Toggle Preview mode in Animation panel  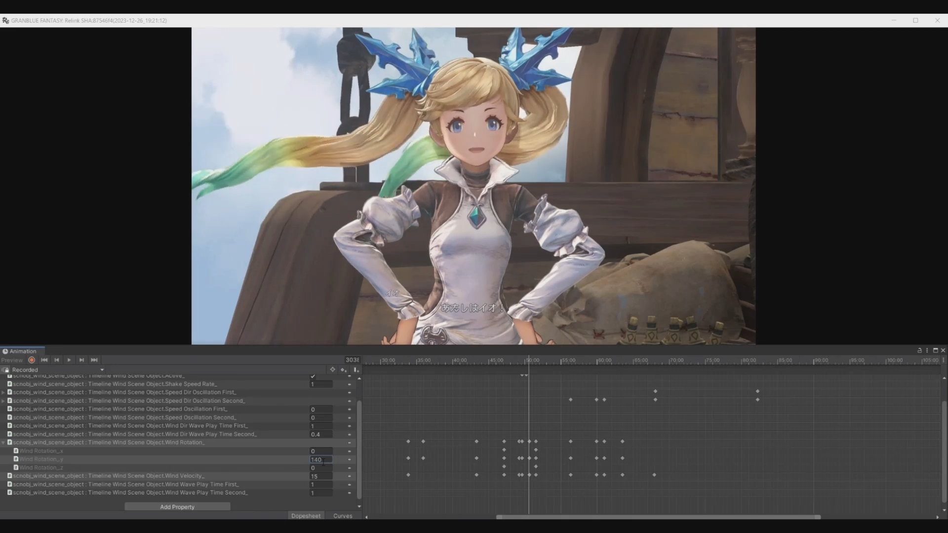12,360
